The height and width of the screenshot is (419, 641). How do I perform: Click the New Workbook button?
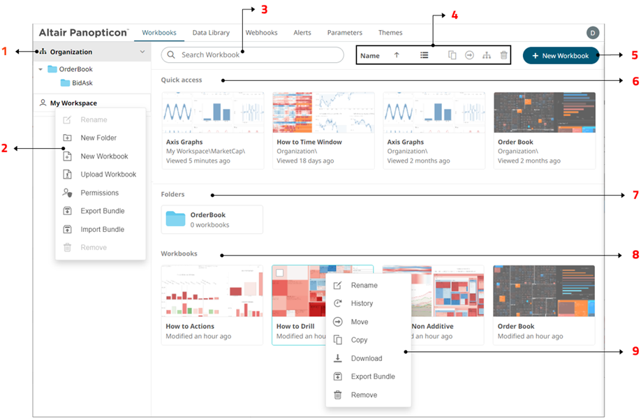point(561,56)
